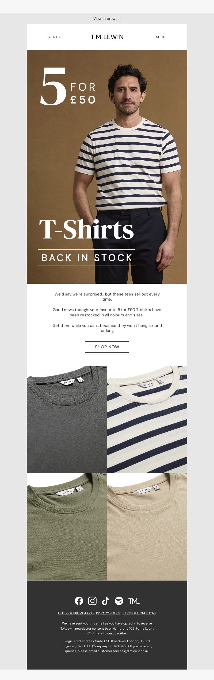Open the SUITS navigation item
This screenshot has width=214, height=680.
[160, 37]
